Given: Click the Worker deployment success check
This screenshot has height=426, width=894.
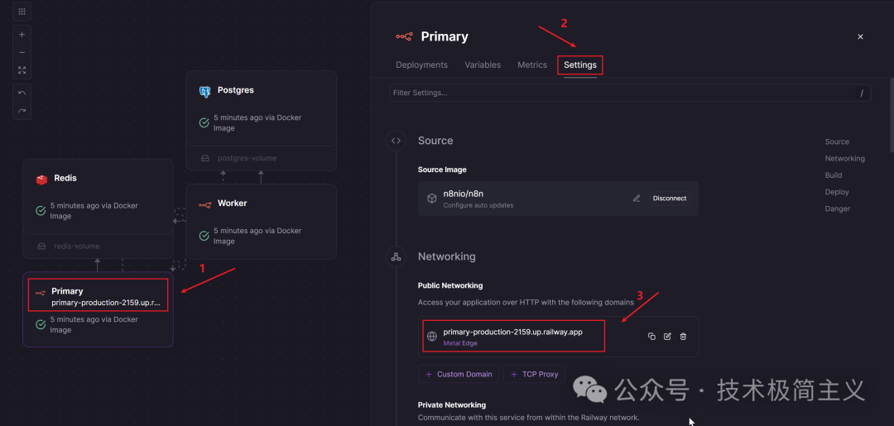Looking at the screenshot, I should point(204,236).
